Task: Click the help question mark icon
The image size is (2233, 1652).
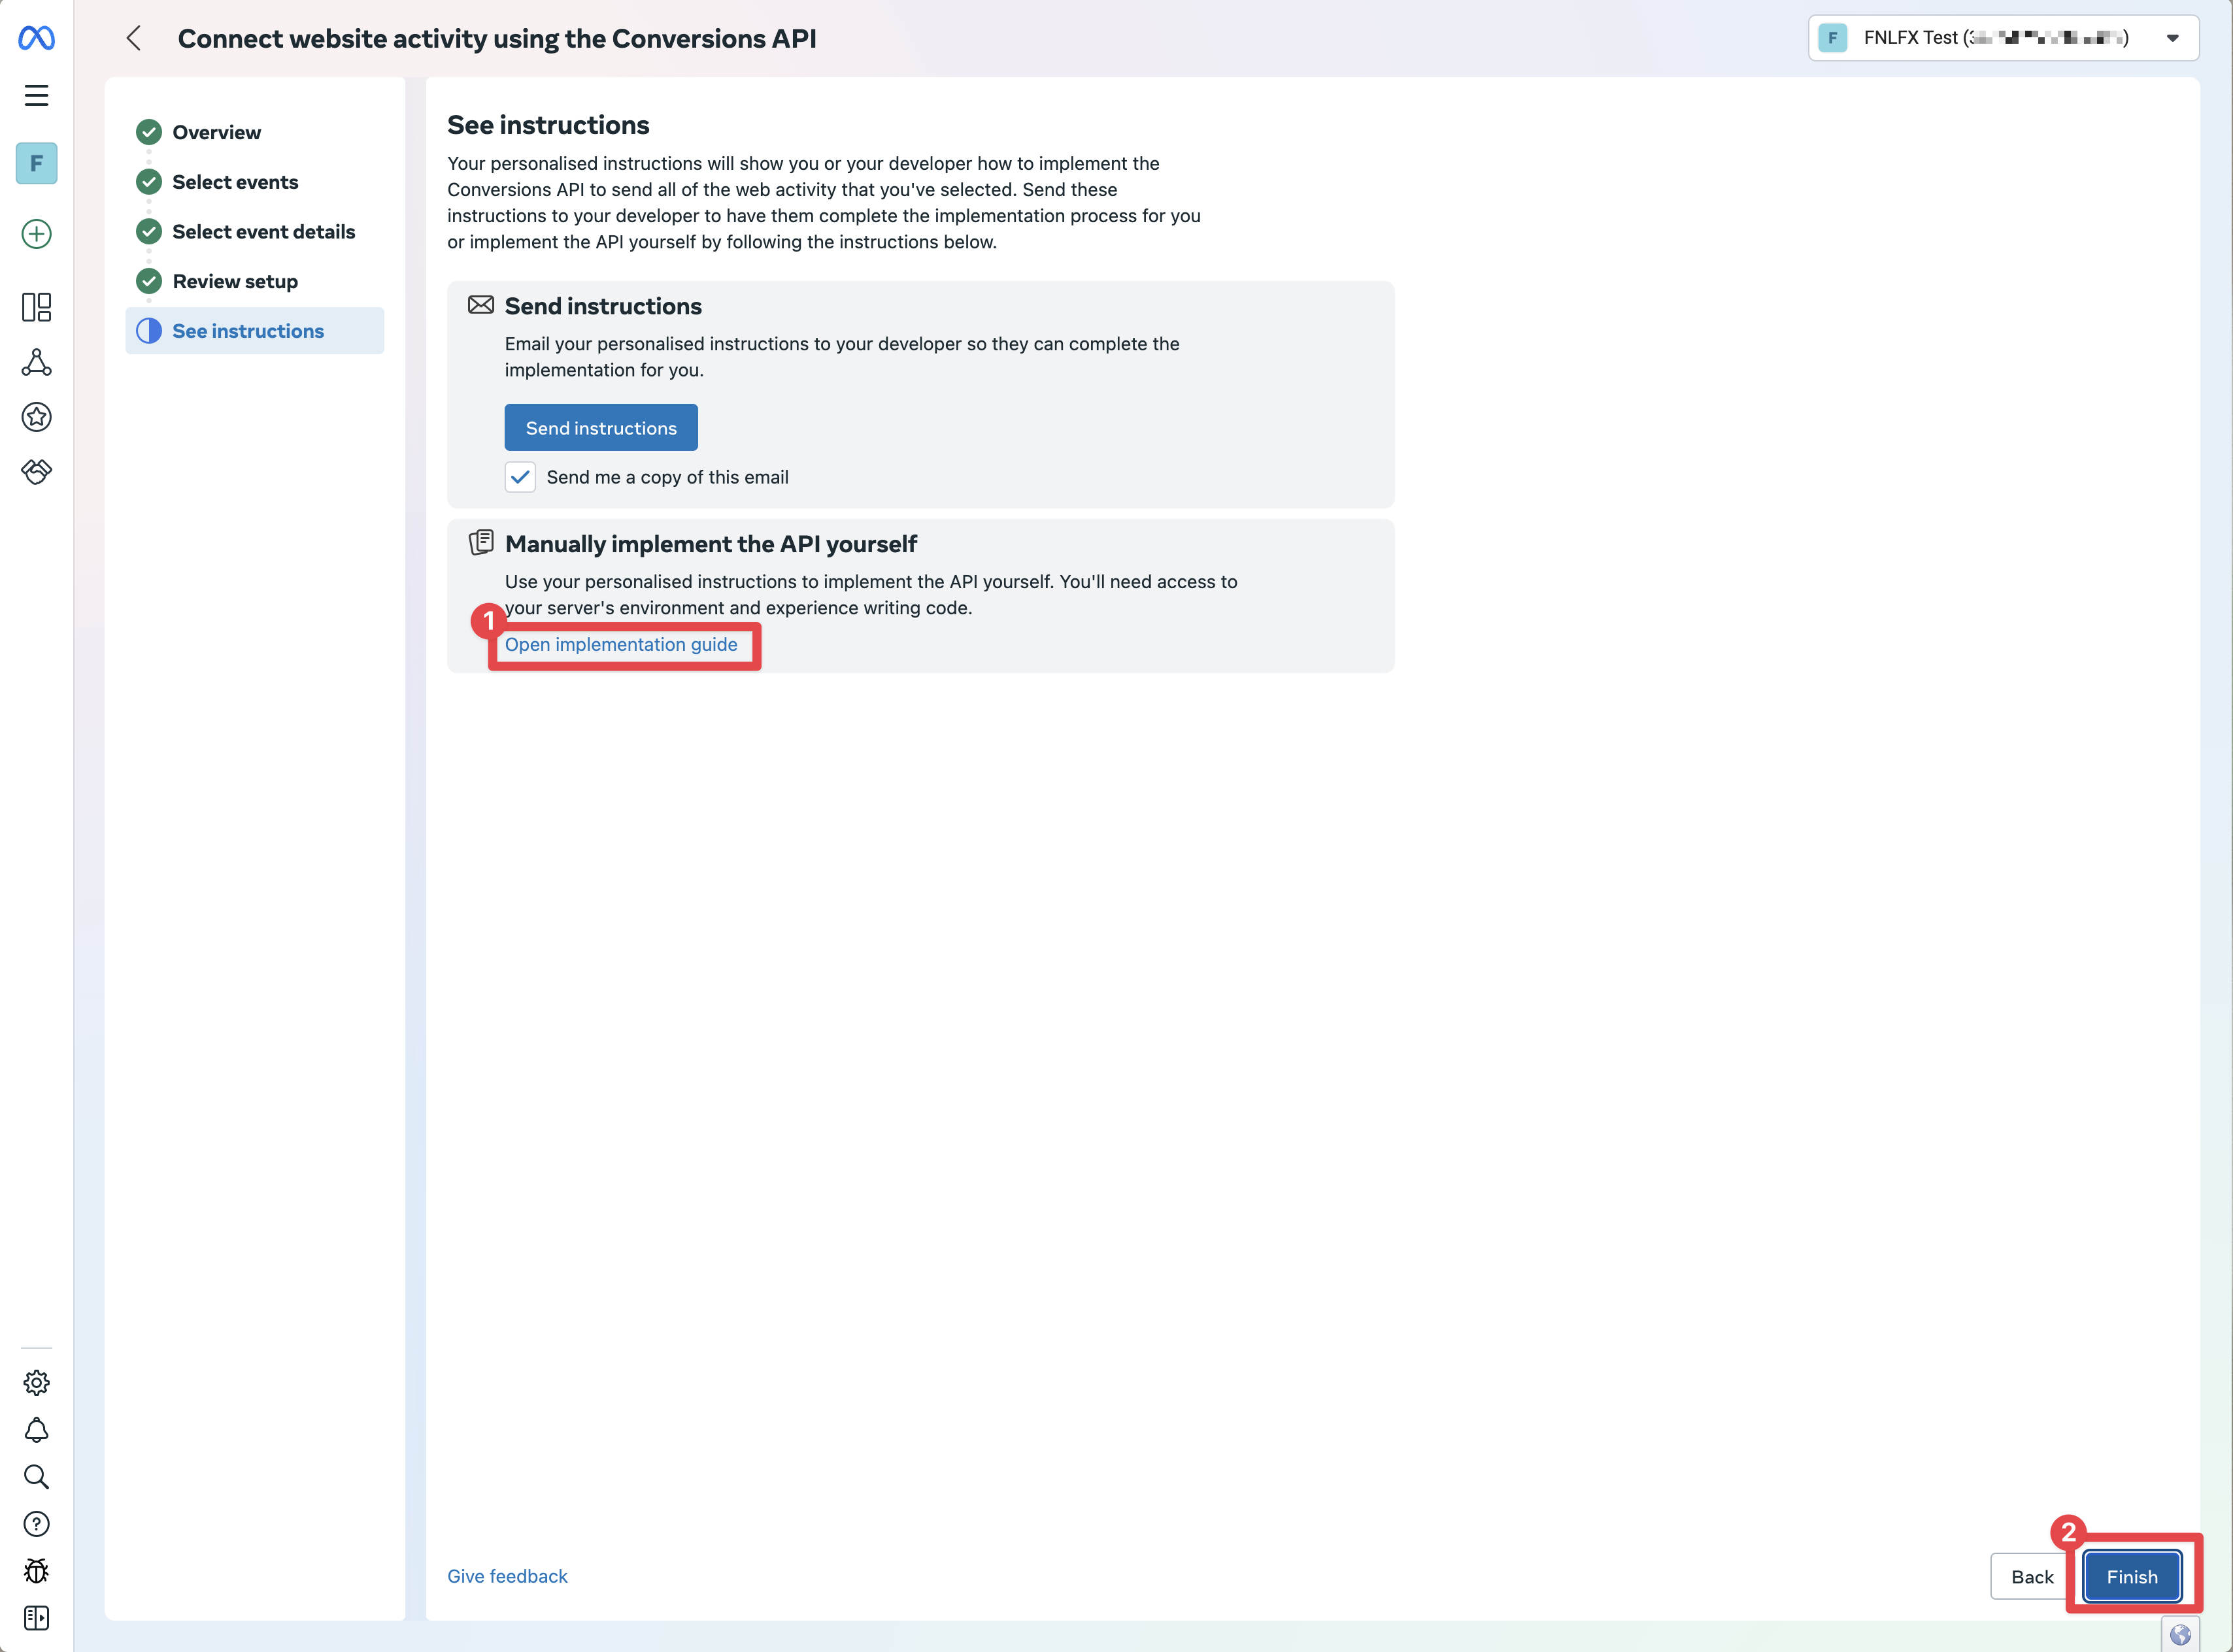Action: [x=37, y=1524]
